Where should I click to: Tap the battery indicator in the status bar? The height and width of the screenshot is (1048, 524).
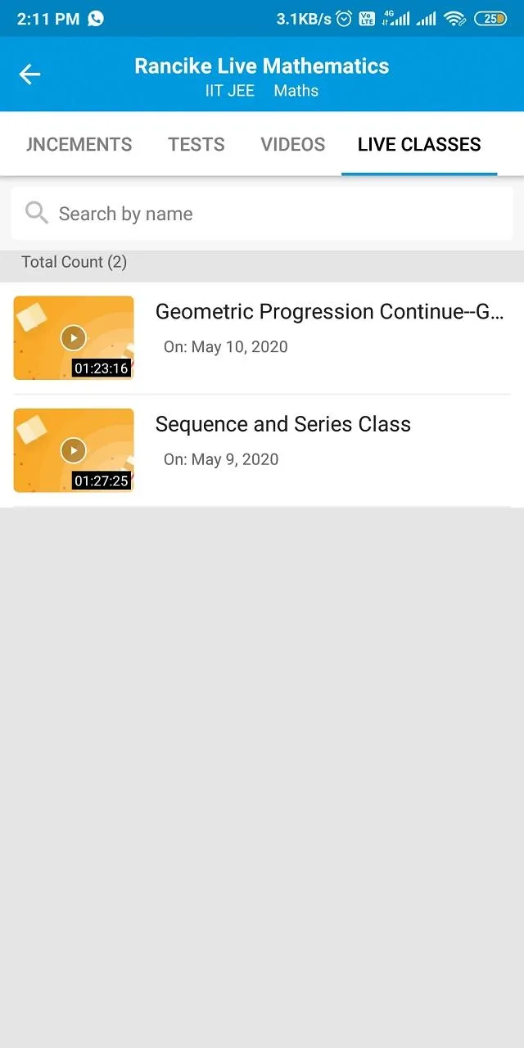[x=490, y=16]
